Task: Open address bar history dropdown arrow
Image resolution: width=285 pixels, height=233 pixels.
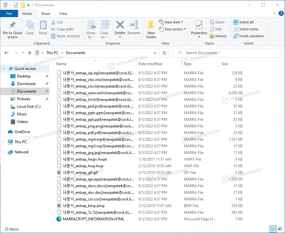Action: click(155, 53)
